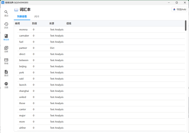
Task: Switch to the 闪卡 flashcard tab
Action: pos(37,17)
